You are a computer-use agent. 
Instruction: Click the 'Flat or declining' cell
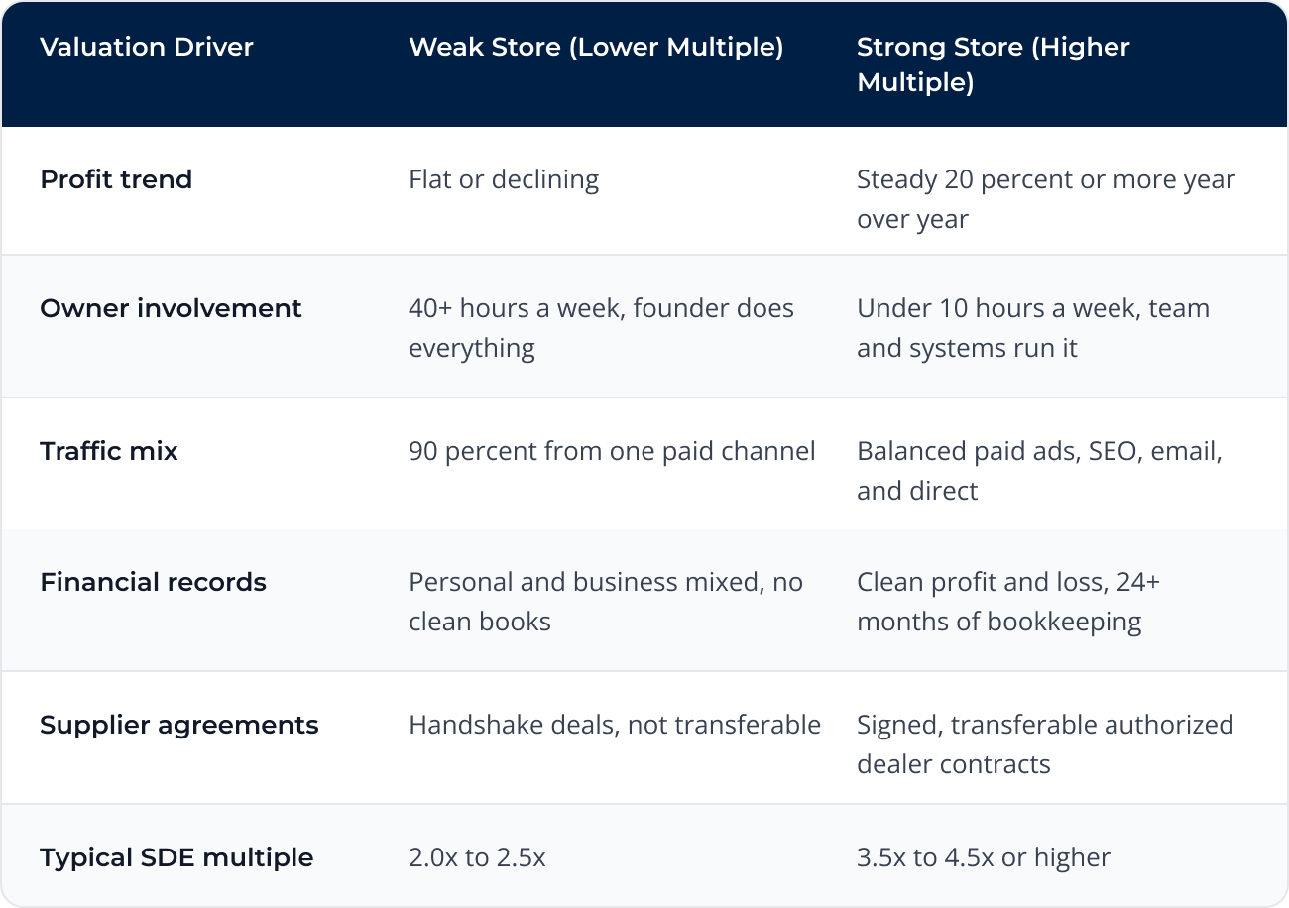coord(504,179)
